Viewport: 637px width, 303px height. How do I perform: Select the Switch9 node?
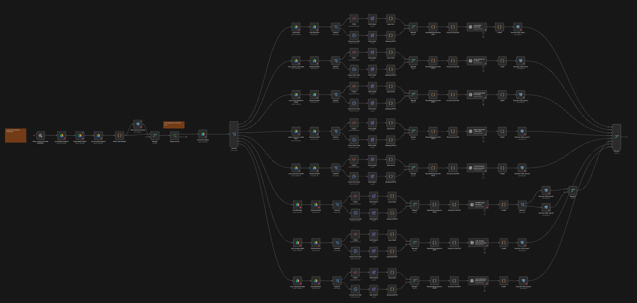pos(337,204)
